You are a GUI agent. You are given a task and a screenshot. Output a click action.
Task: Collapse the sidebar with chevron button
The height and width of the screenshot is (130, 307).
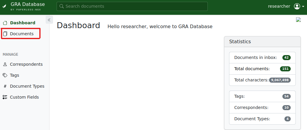pyautogui.click(x=49, y=20)
